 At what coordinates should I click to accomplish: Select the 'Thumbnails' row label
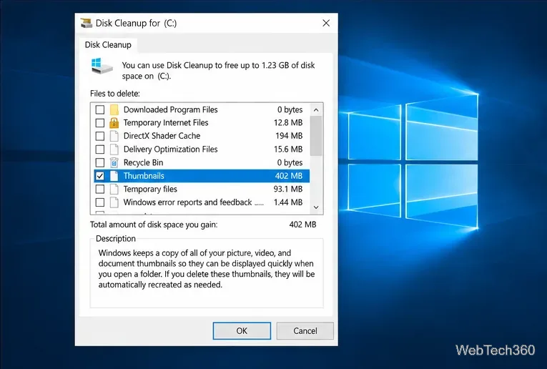coord(144,176)
